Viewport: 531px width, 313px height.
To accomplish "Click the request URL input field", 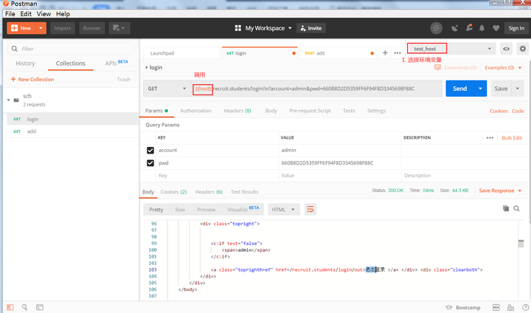I will [316, 89].
